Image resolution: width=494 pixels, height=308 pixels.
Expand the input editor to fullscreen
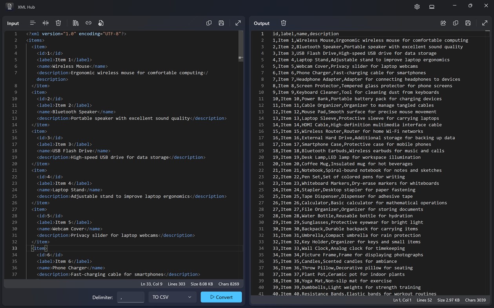pos(238,23)
